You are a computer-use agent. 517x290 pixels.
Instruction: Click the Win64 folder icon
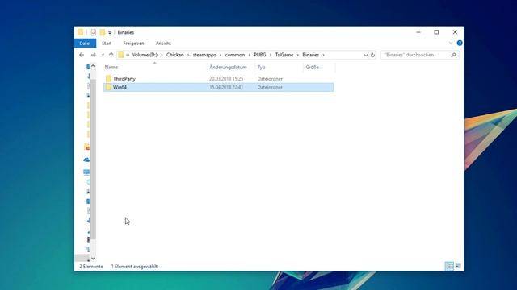pyautogui.click(x=108, y=87)
